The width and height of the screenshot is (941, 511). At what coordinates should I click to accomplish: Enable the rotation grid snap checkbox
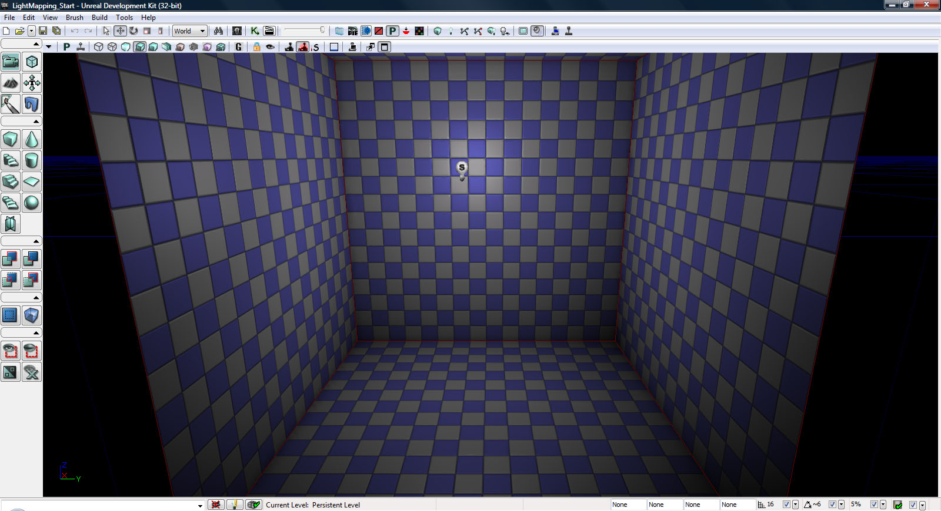point(832,505)
